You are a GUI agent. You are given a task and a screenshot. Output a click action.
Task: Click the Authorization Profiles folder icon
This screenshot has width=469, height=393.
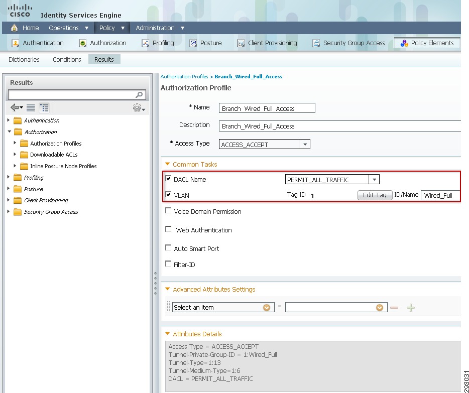pyautogui.click(x=24, y=144)
